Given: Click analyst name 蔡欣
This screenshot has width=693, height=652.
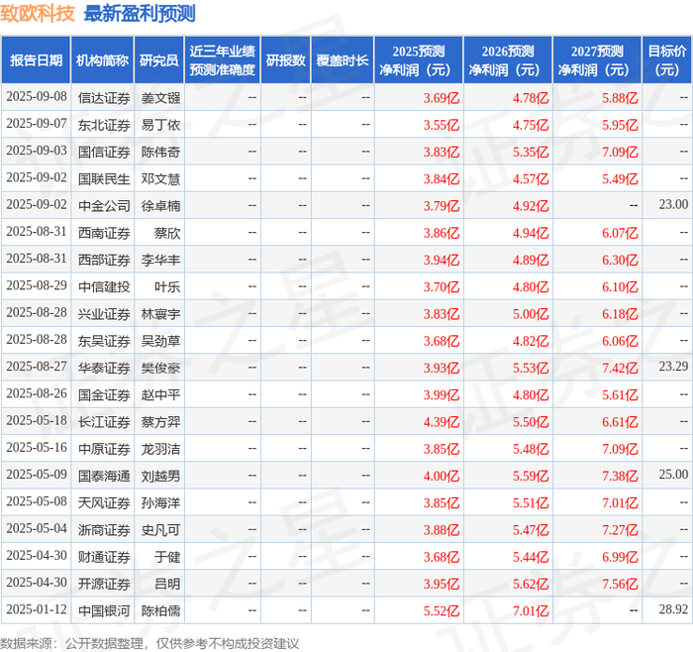Looking at the screenshot, I should point(167,233).
